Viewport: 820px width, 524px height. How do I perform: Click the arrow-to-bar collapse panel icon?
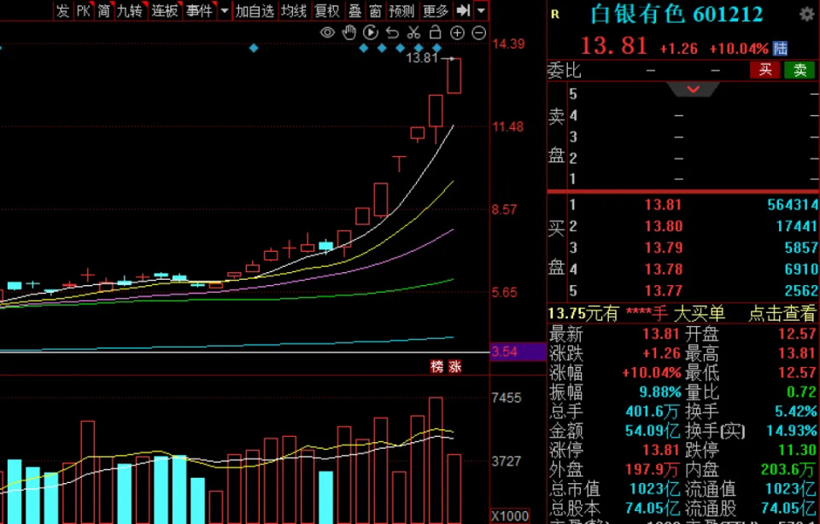click(x=463, y=10)
